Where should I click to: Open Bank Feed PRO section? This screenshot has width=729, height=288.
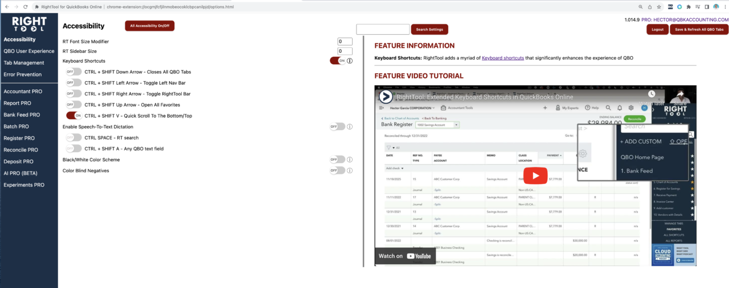[x=22, y=115]
